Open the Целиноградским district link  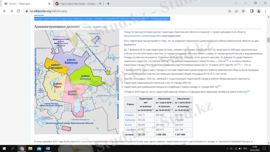pyautogui.click(x=151, y=36)
